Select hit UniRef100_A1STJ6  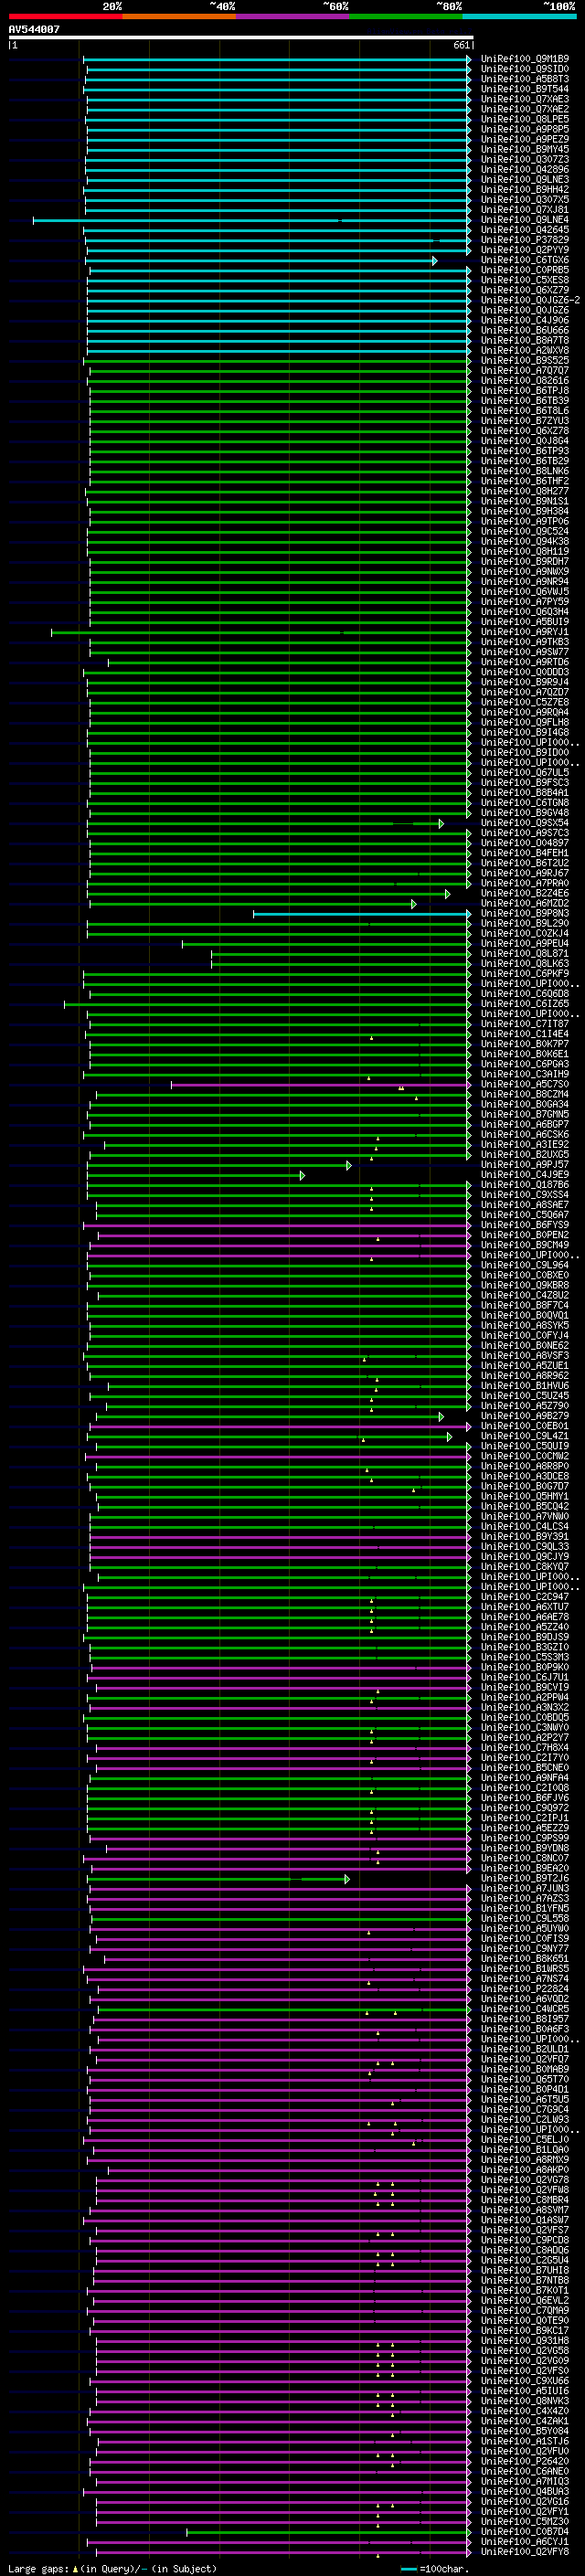coord(525,2441)
